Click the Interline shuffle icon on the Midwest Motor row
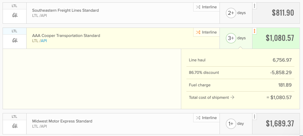The height and width of the screenshot is (136, 303). coord(198,118)
